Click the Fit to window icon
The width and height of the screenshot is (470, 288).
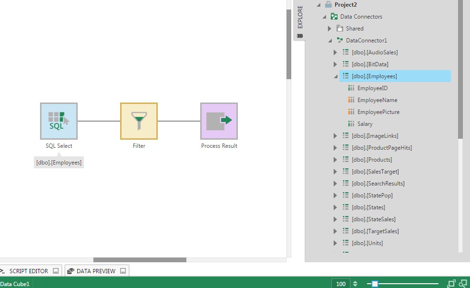(x=450, y=282)
